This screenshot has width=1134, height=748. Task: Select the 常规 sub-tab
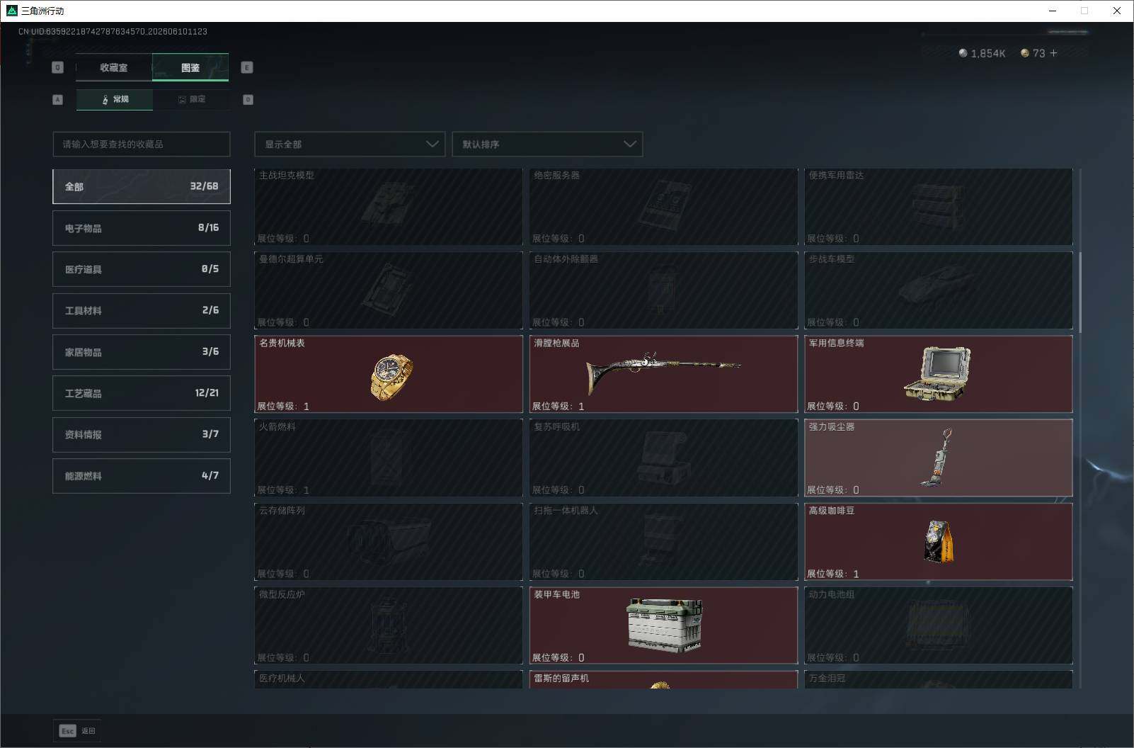pos(115,99)
